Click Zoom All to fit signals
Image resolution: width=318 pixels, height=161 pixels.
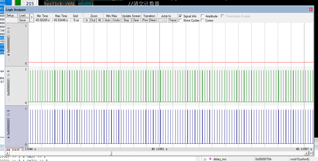pos(99,20)
